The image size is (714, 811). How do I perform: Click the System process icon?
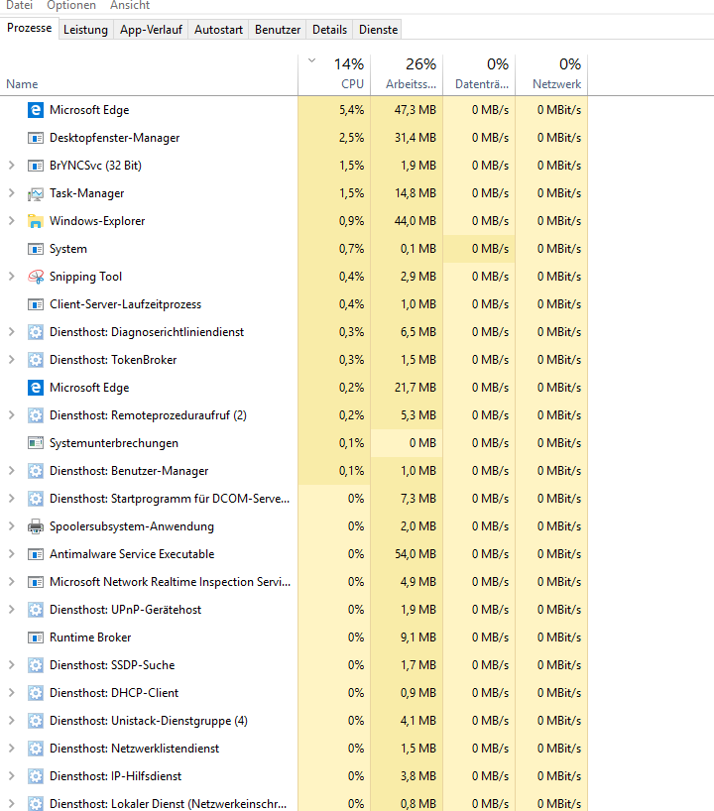coord(35,249)
